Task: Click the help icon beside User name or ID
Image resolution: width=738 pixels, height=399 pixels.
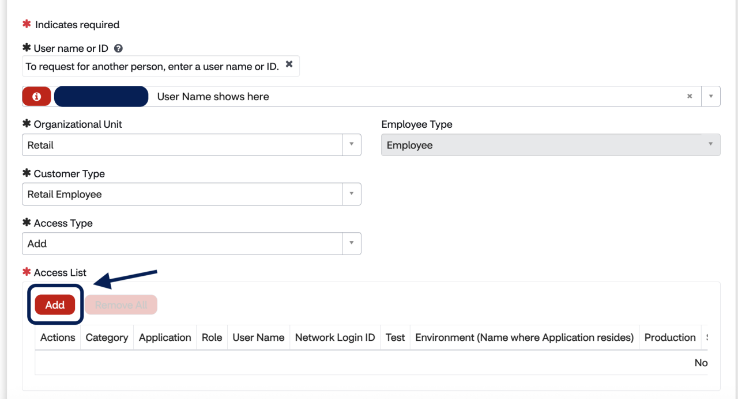Action: (118, 48)
